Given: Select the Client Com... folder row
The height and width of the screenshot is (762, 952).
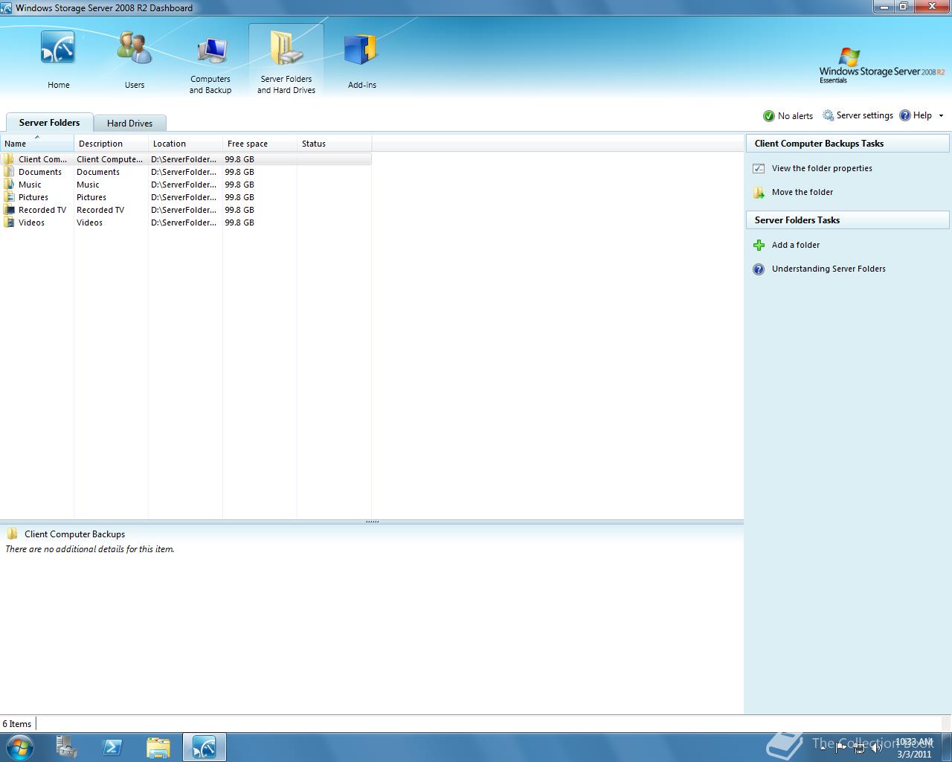Looking at the screenshot, I should coord(186,159).
